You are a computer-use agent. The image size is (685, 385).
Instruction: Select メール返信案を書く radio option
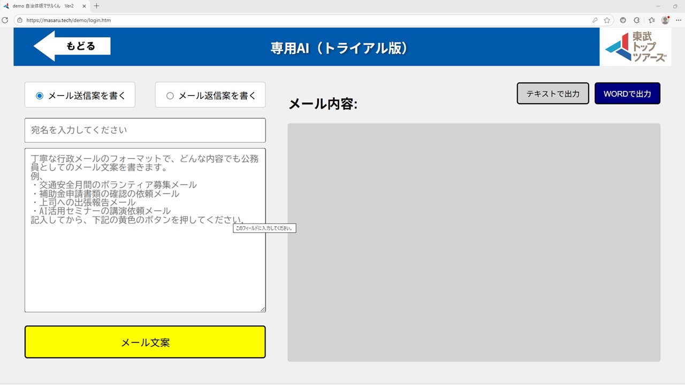click(x=170, y=96)
